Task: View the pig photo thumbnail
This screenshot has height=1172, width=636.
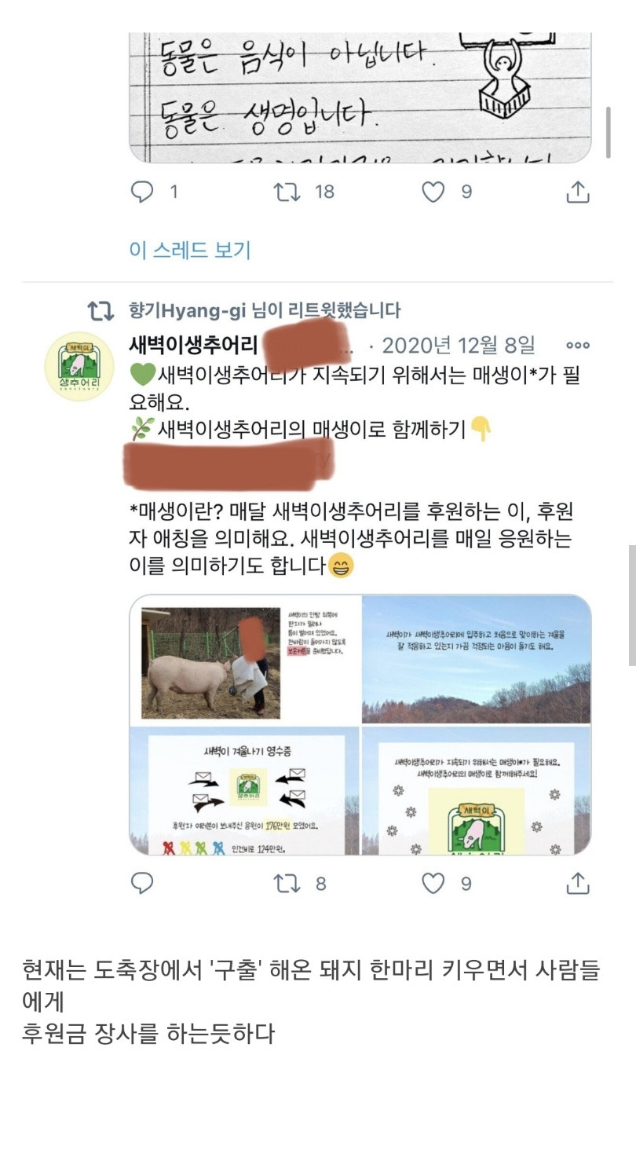Action: [x=244, y=659]
